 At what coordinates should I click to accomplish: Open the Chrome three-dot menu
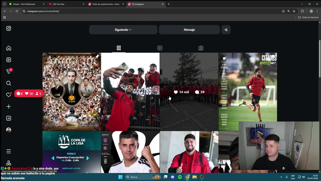pos(317,11)
